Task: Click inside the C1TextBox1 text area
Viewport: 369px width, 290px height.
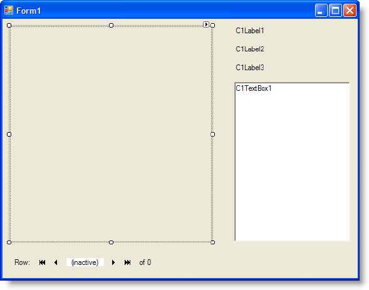Action: [292, 162]
